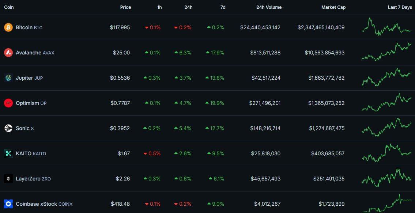Screen dimensions: 415x213
Task: Open LayerZero's 7-day sparkline chart
Action: click(387, 178)
